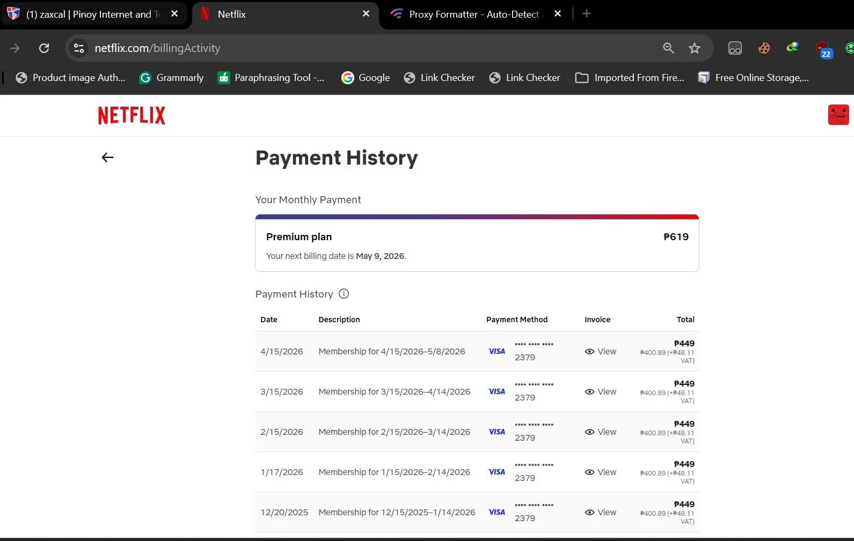View invoice for the 3/15/2026 payment
The width and height of the screenshot is (854, 541).
(x=601, y=392)
